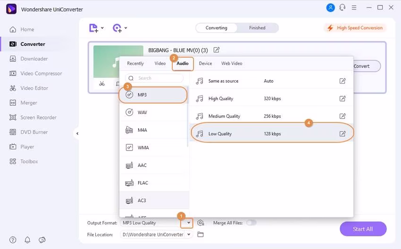Show the Finished list tab
This screenshot has height=249, width=401.
coord(257,28)
